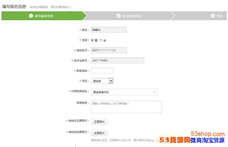
Task: Click the step 2 number circle icon
Action: 119,16
